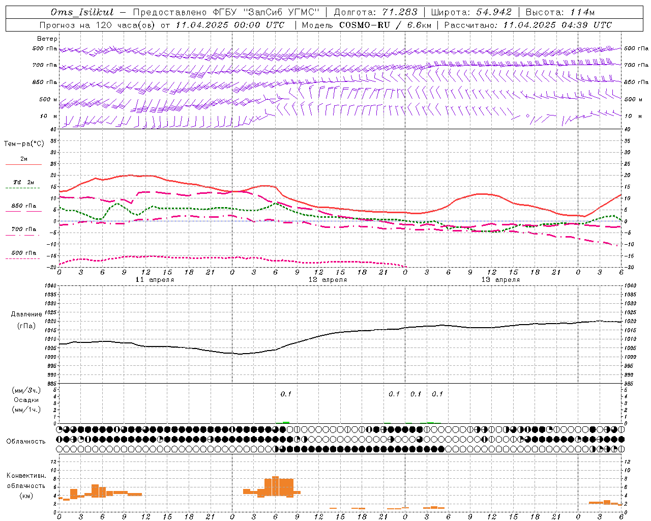Viewport: 651px width, 521px height.
Task: Select the Долгота: 71.283 header field
Action: point(375,12)
